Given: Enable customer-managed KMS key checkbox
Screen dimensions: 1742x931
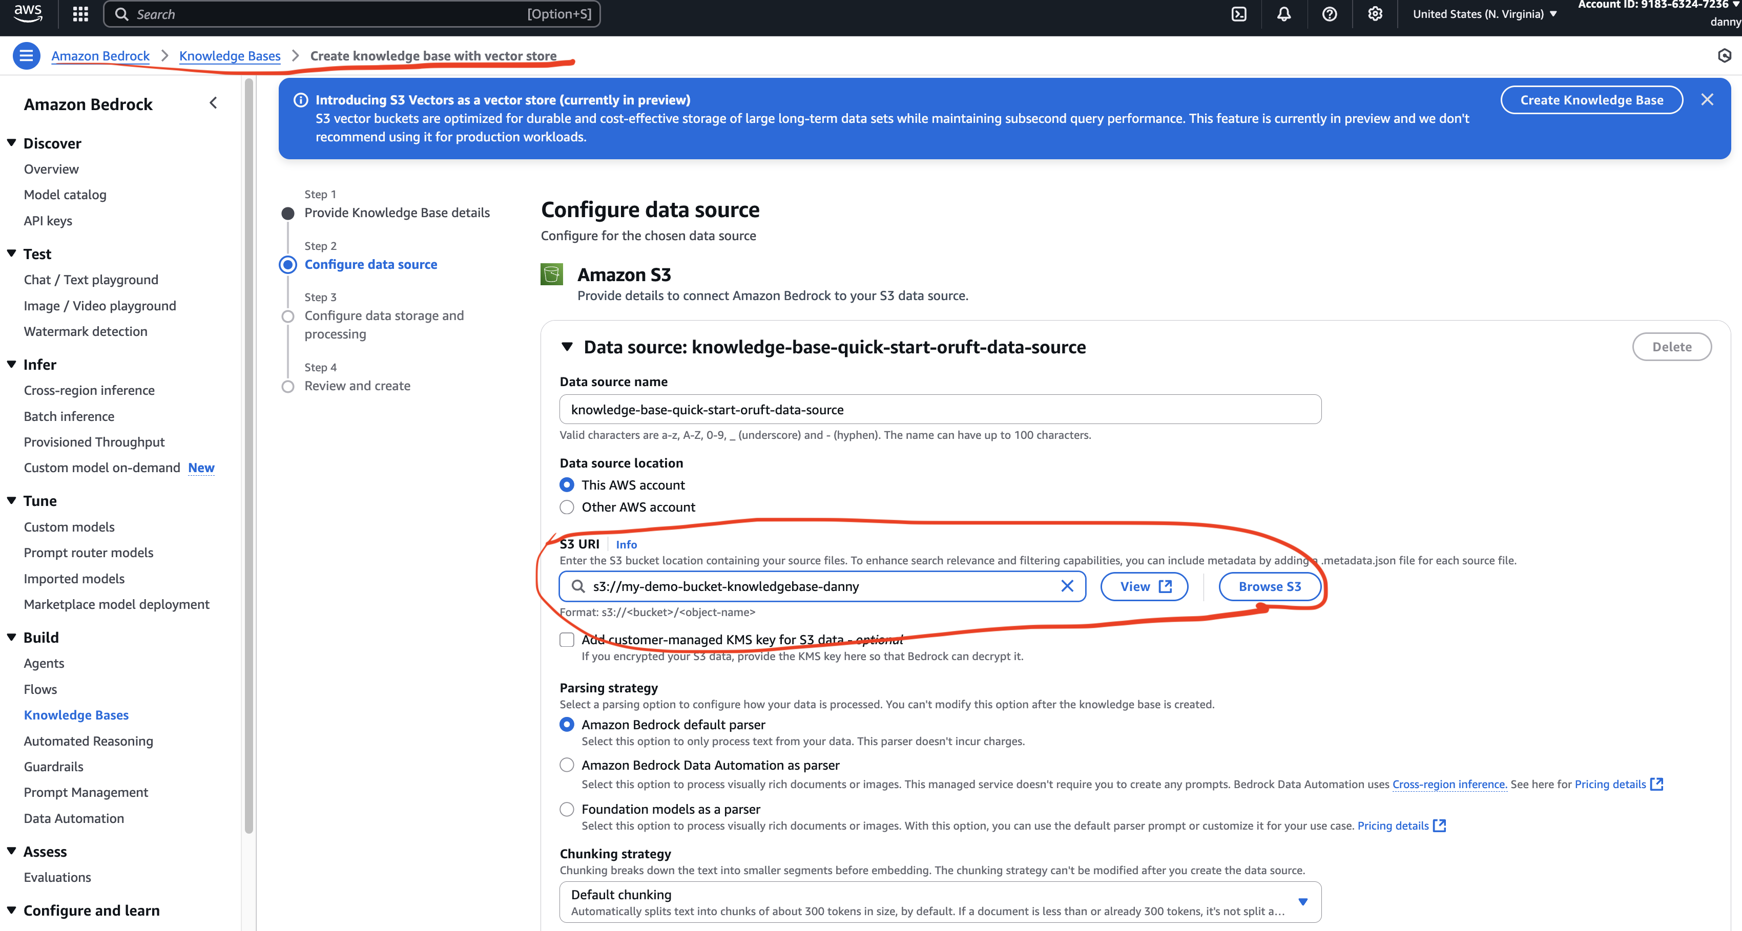Looking at the screenshot, I should [x=567, y=640].
